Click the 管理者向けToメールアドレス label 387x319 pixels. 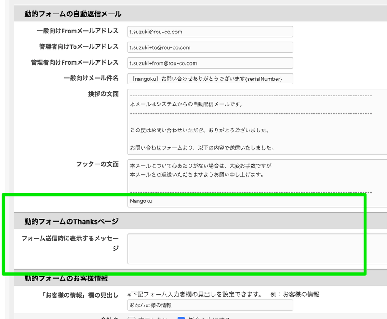[x=79, y=47]
